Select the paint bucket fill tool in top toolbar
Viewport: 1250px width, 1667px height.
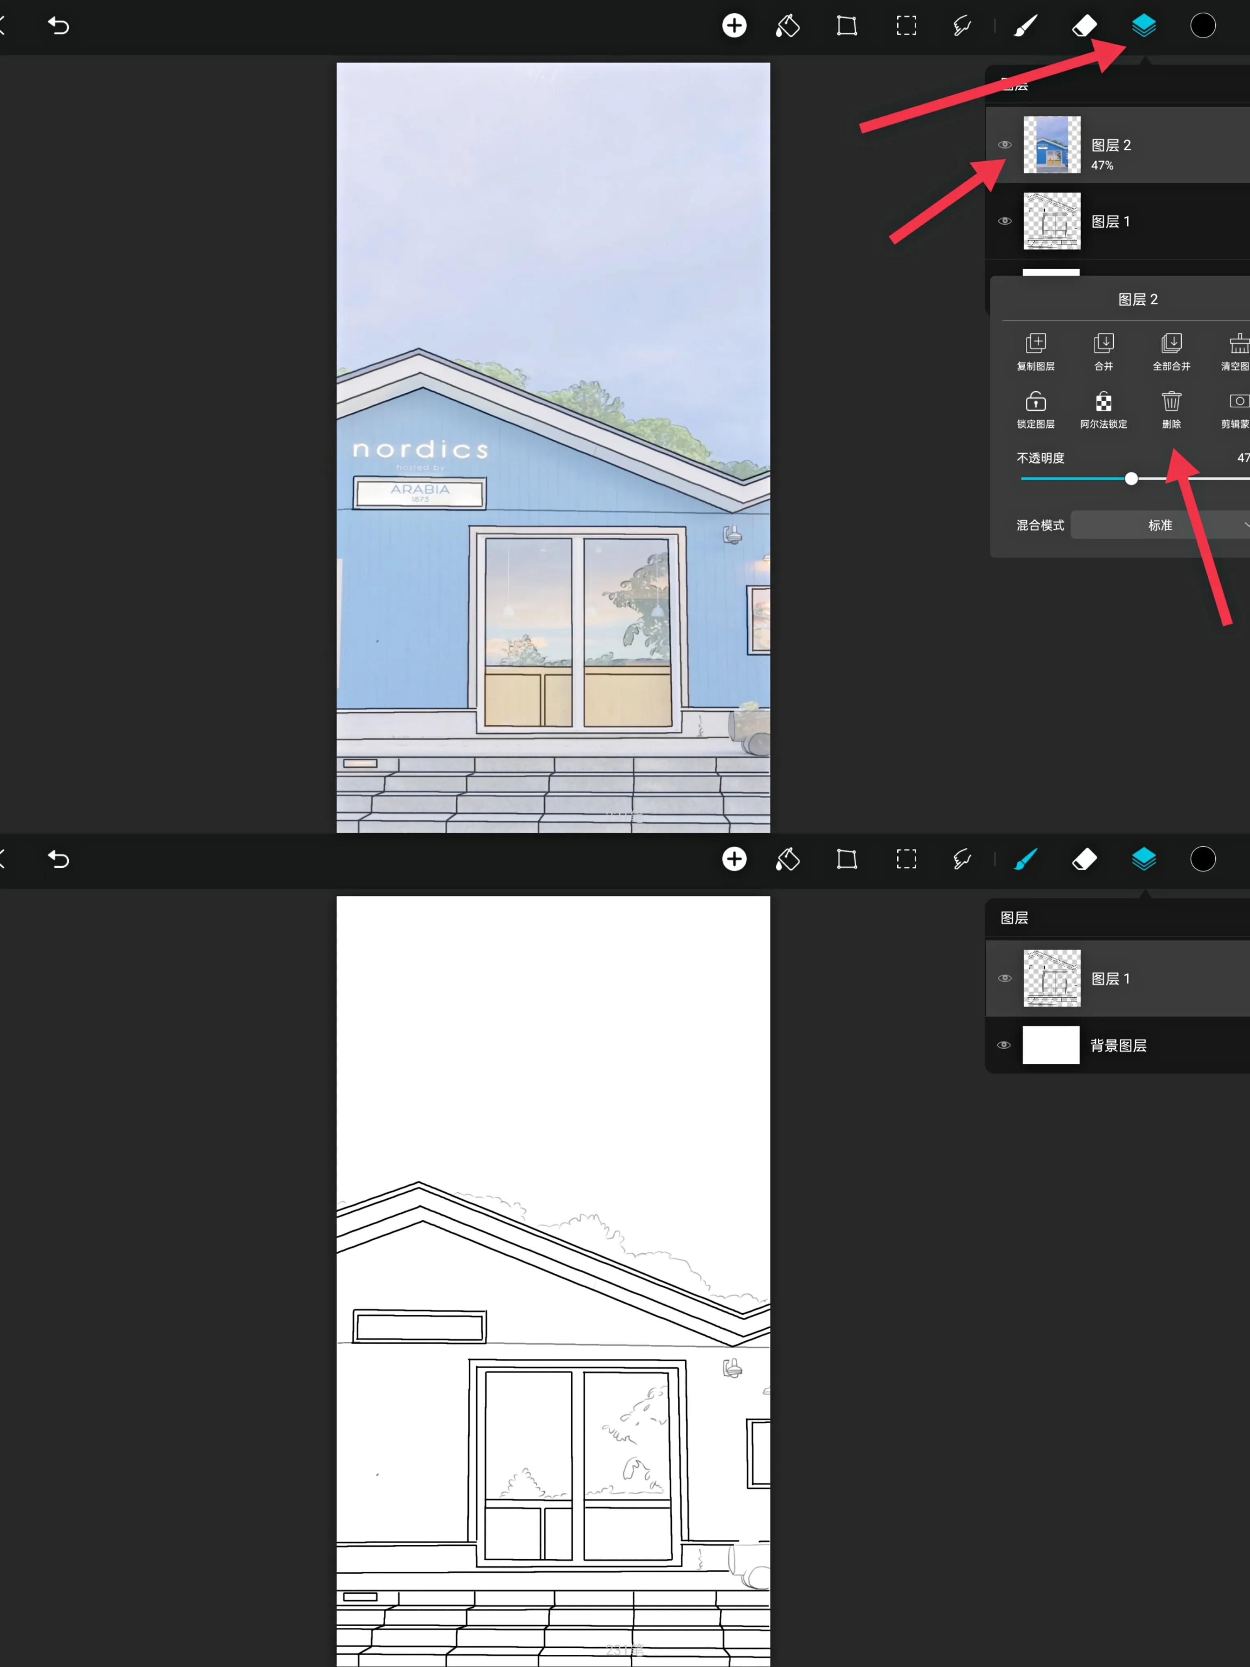[787, 26]
